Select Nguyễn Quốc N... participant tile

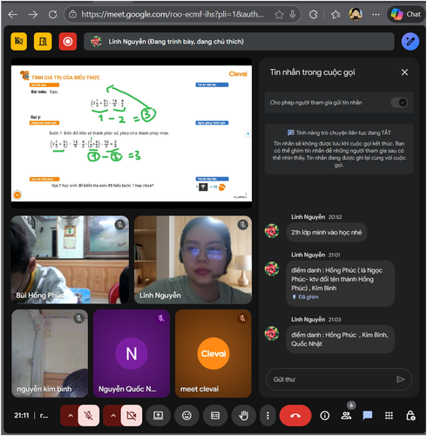132,353
